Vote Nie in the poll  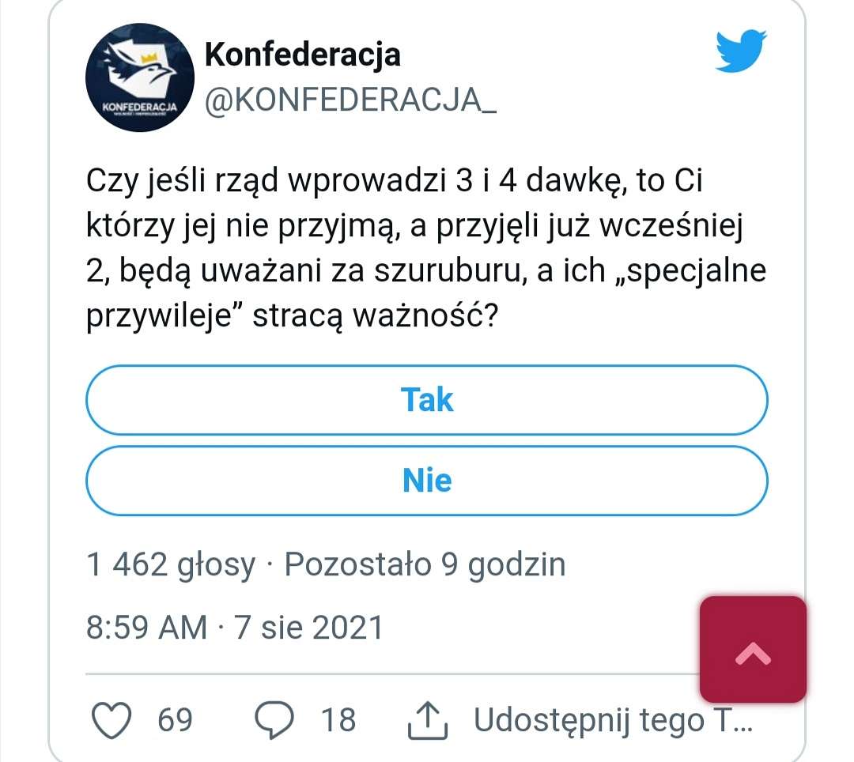coord(427,481)
